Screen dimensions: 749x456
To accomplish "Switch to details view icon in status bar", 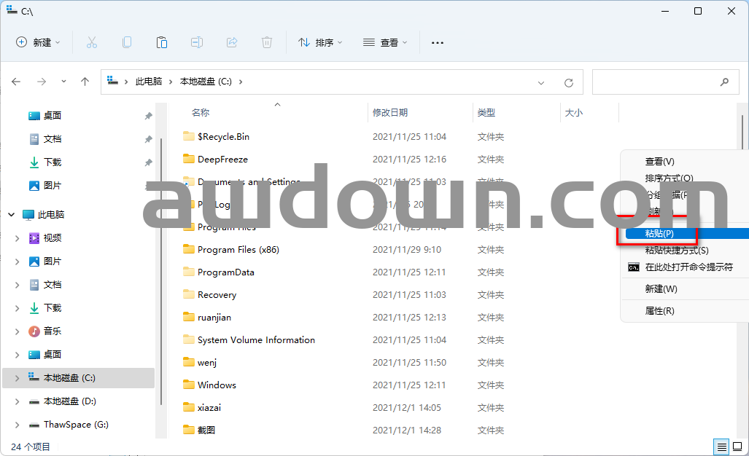I will point(721,447).
